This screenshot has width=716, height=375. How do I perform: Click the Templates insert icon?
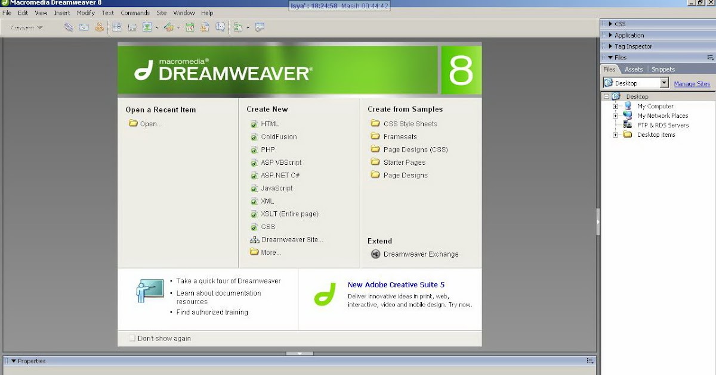(238, 27)
